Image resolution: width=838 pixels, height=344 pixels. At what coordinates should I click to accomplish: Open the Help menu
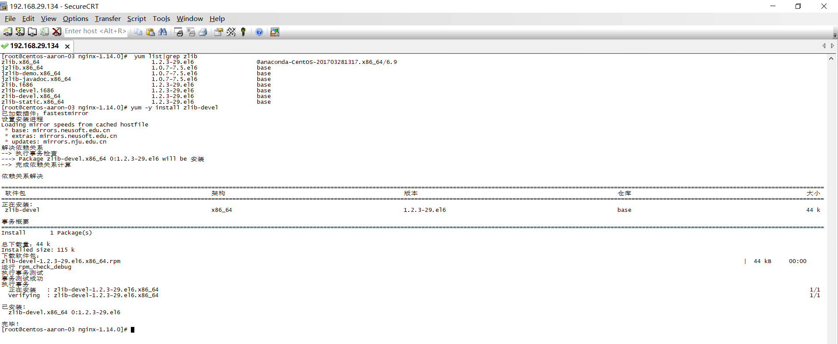pyautogui.click(x=217, y=19)
